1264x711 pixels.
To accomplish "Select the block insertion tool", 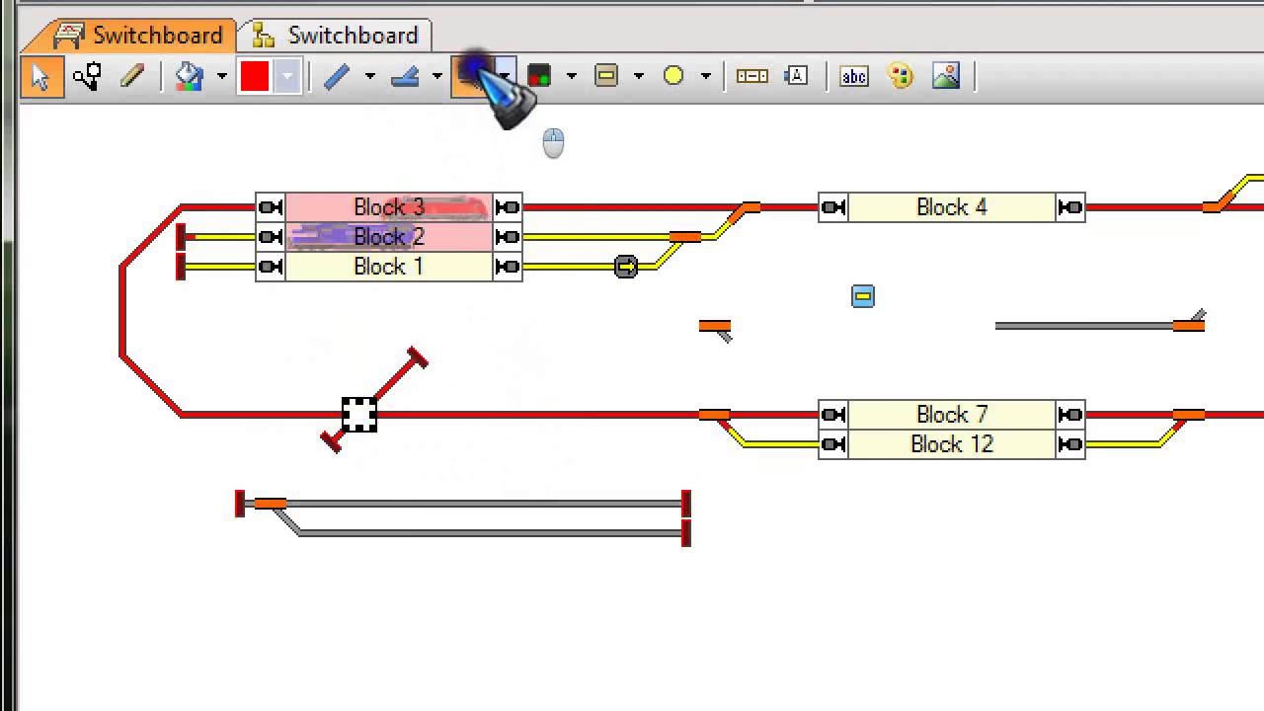I will point(752,76).
